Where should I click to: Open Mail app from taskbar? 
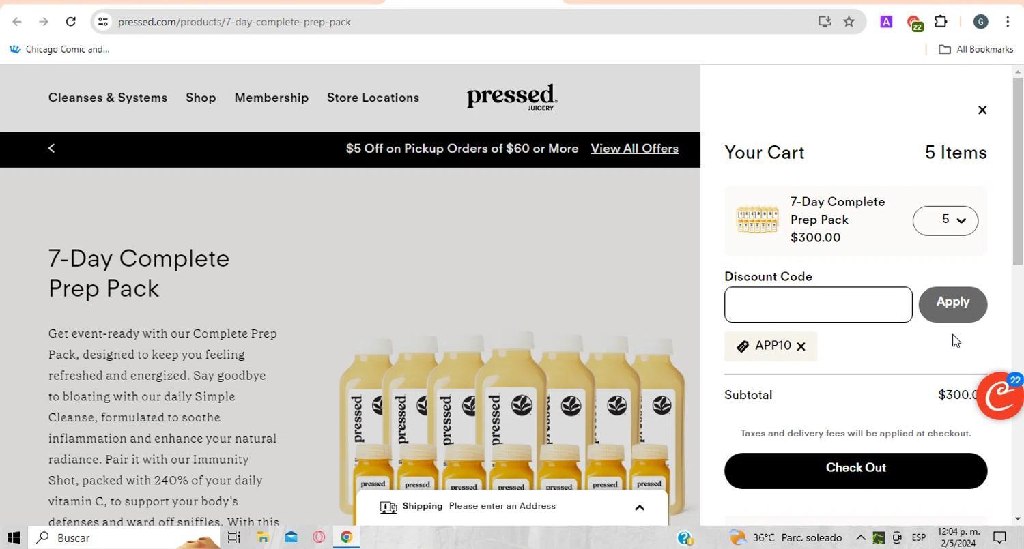(291, 537)
